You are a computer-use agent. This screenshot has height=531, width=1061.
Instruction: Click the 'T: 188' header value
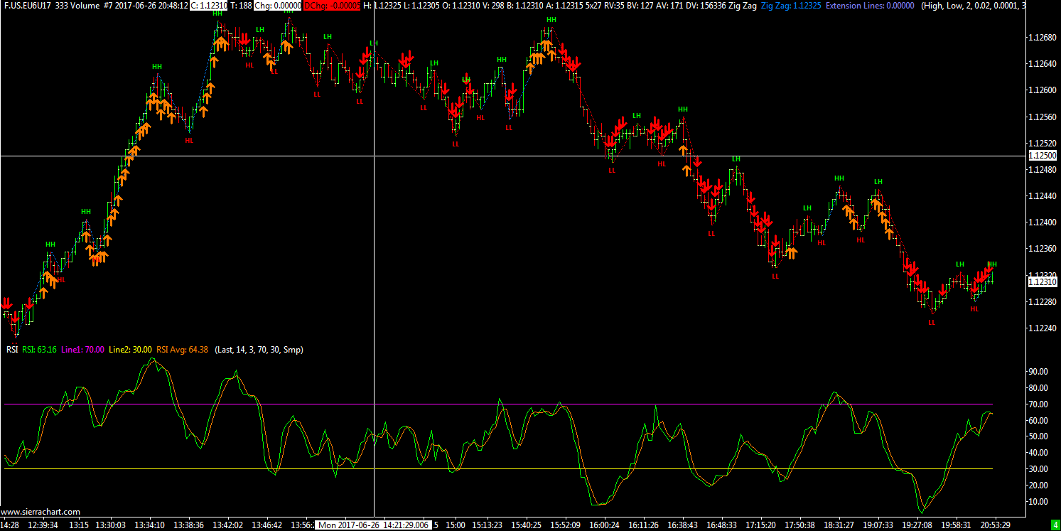(x=241, y=5)
